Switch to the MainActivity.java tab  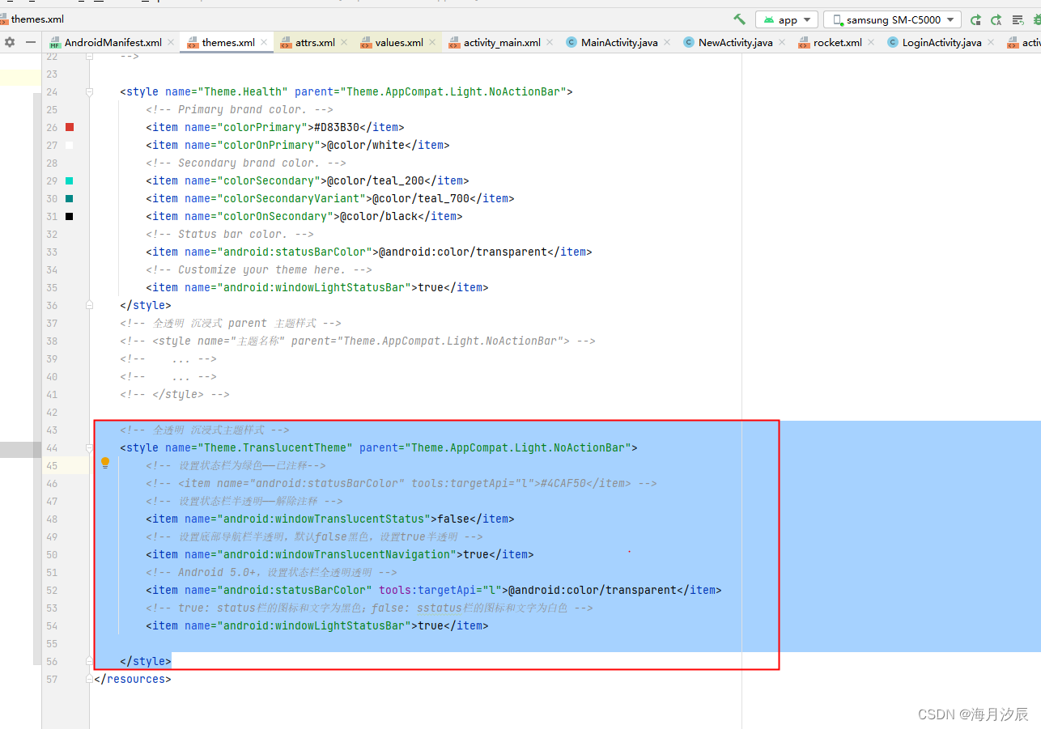tap(618, 42)
